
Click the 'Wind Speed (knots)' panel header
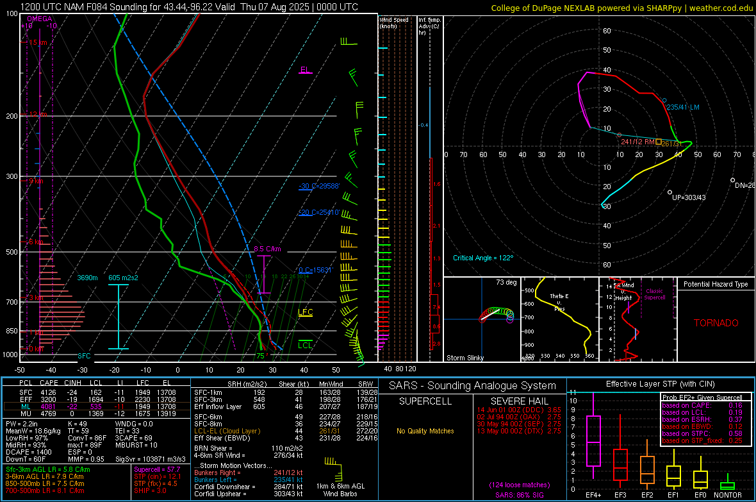[x=394, y=23]
